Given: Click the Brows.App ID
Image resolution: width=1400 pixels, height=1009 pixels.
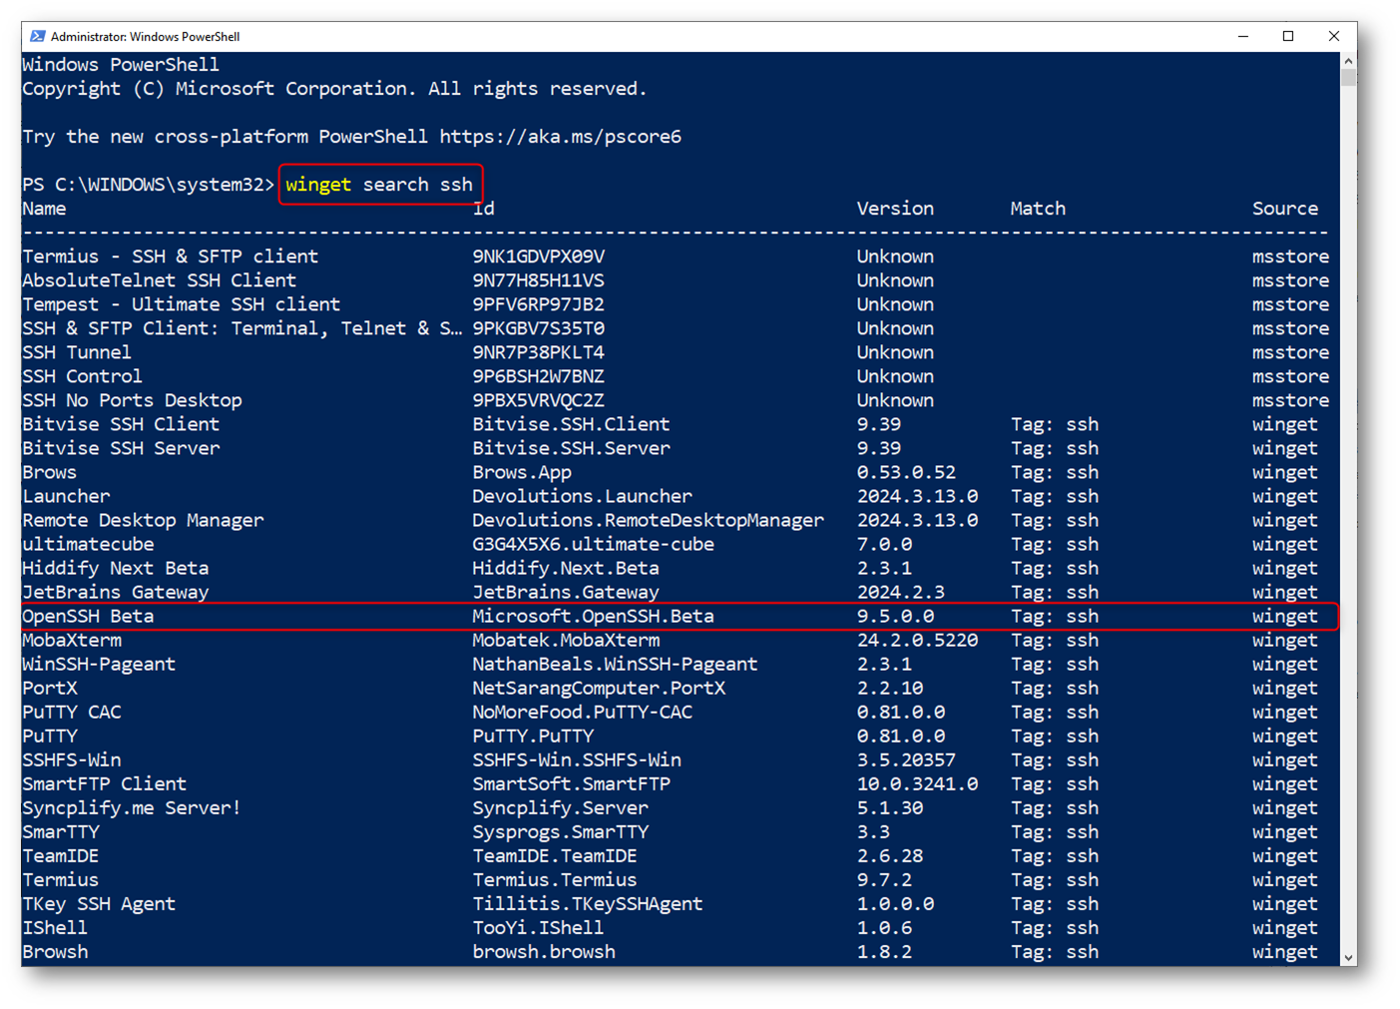Looking at the screenshot, I should click(x=522, y=472).
